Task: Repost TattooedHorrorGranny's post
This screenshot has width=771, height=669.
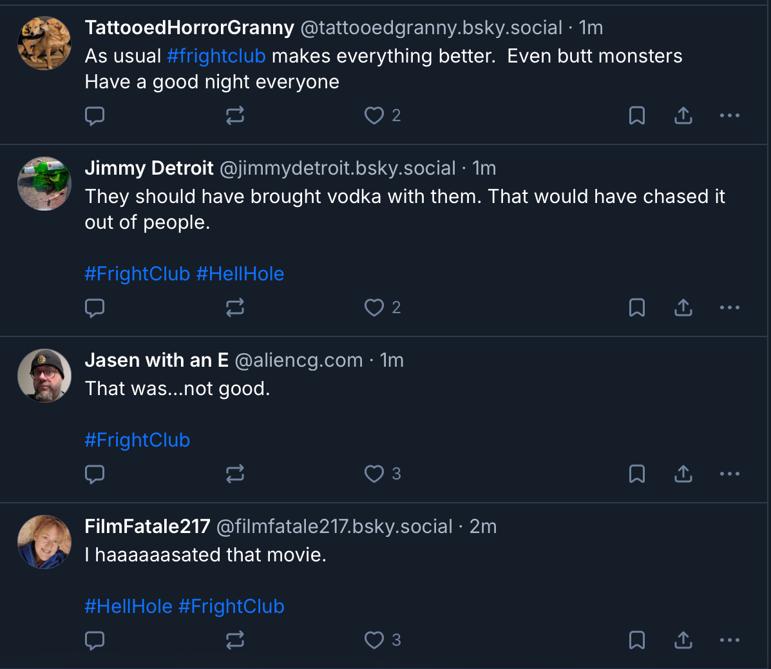Action: click(235, 116)
